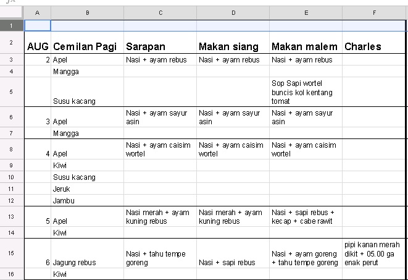This screenshot has height=280, width=408.
Task: Select column C header
Action: point(160,13)
